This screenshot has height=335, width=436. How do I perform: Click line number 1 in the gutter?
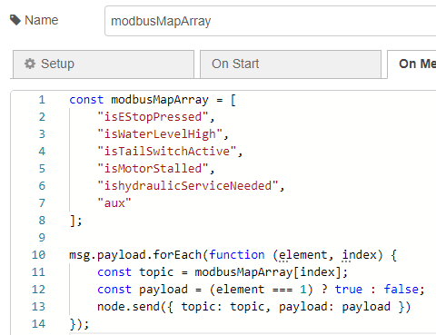pos(42,100)
